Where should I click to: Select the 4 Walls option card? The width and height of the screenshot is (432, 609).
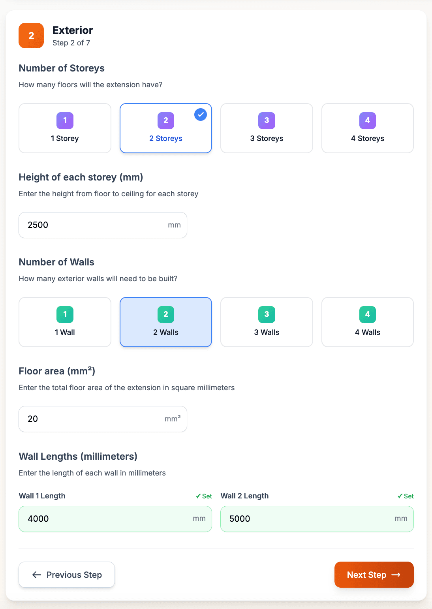(368, 322)
